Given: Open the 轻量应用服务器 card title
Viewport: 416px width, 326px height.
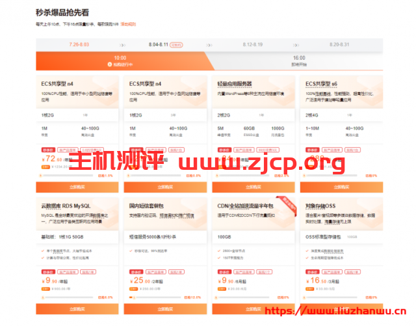Looking at the screenshot, I should [235, 84].
